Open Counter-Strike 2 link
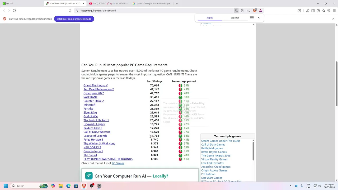Screen dimensions: 338x190 click(93, 101)
